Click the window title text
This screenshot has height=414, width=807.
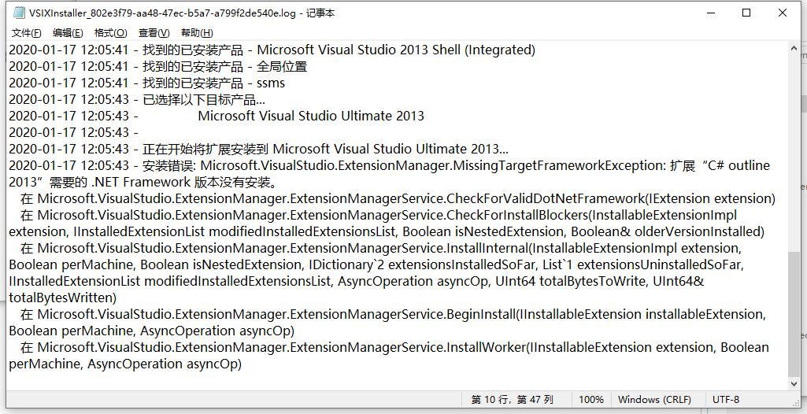click(x=182, y=13)
